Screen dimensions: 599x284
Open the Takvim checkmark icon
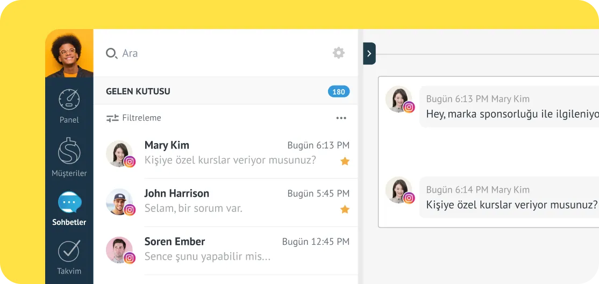pyautogui.click(x=69, y=251)
